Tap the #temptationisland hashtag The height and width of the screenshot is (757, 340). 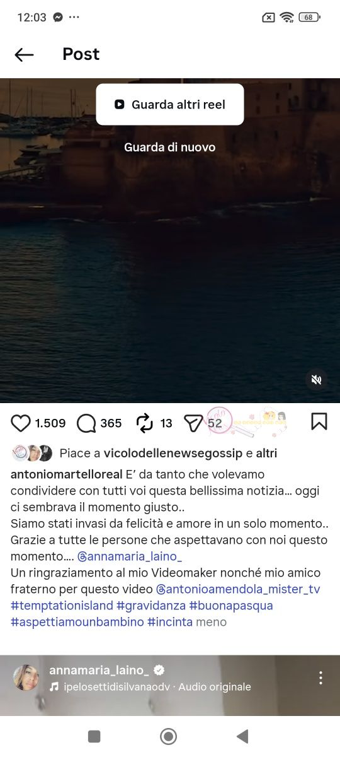pos(62,606)
